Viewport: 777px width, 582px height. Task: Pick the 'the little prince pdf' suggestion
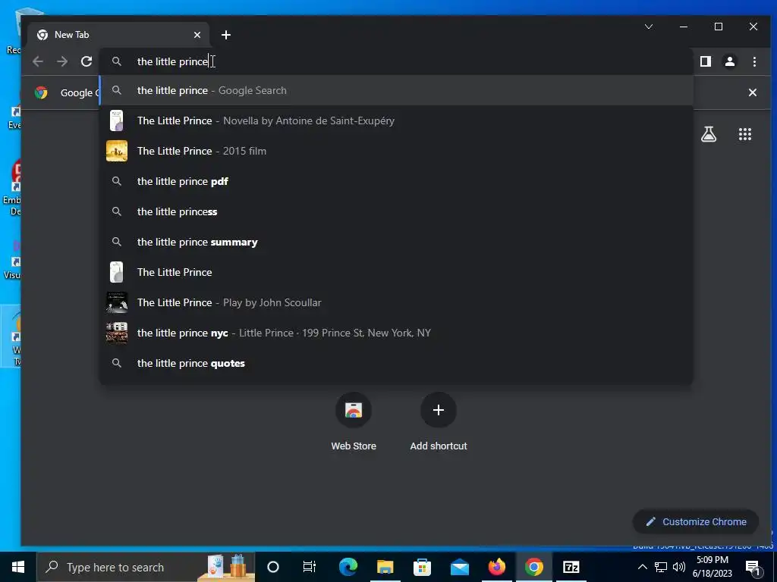pos(396,181)
